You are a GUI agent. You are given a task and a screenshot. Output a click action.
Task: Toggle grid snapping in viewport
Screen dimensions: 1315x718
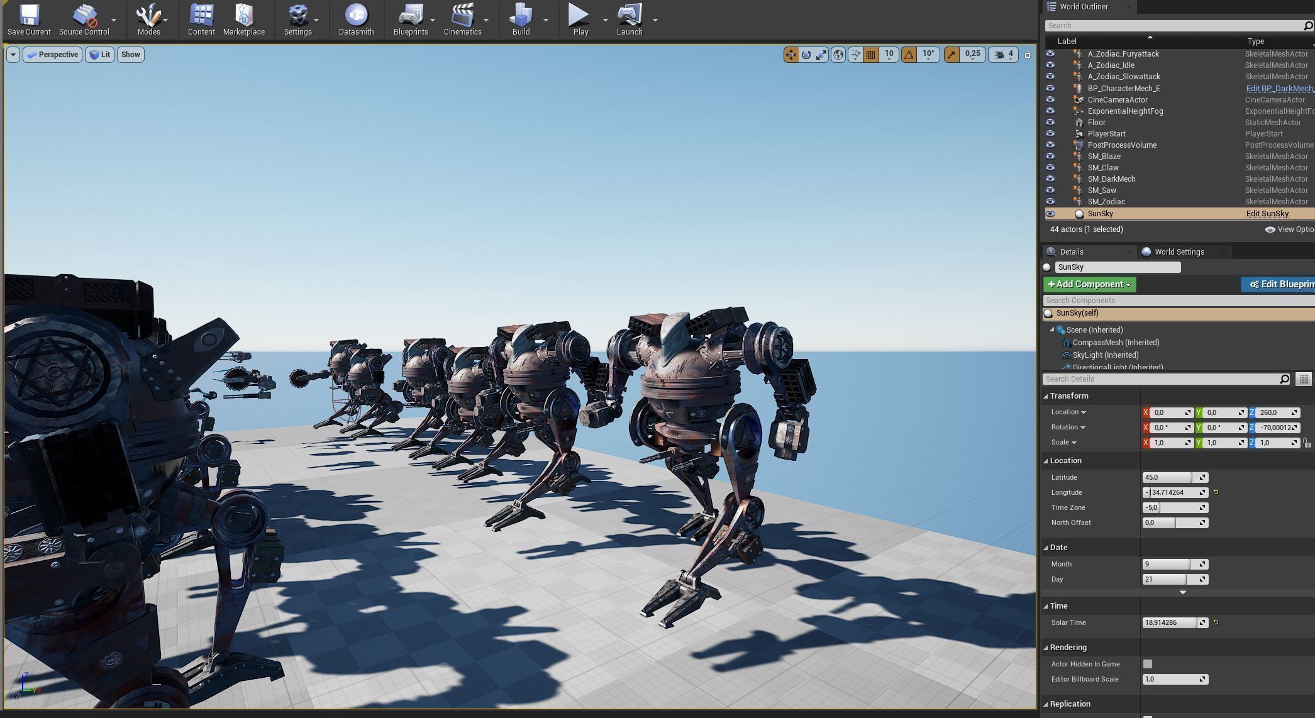coord(871,55)
